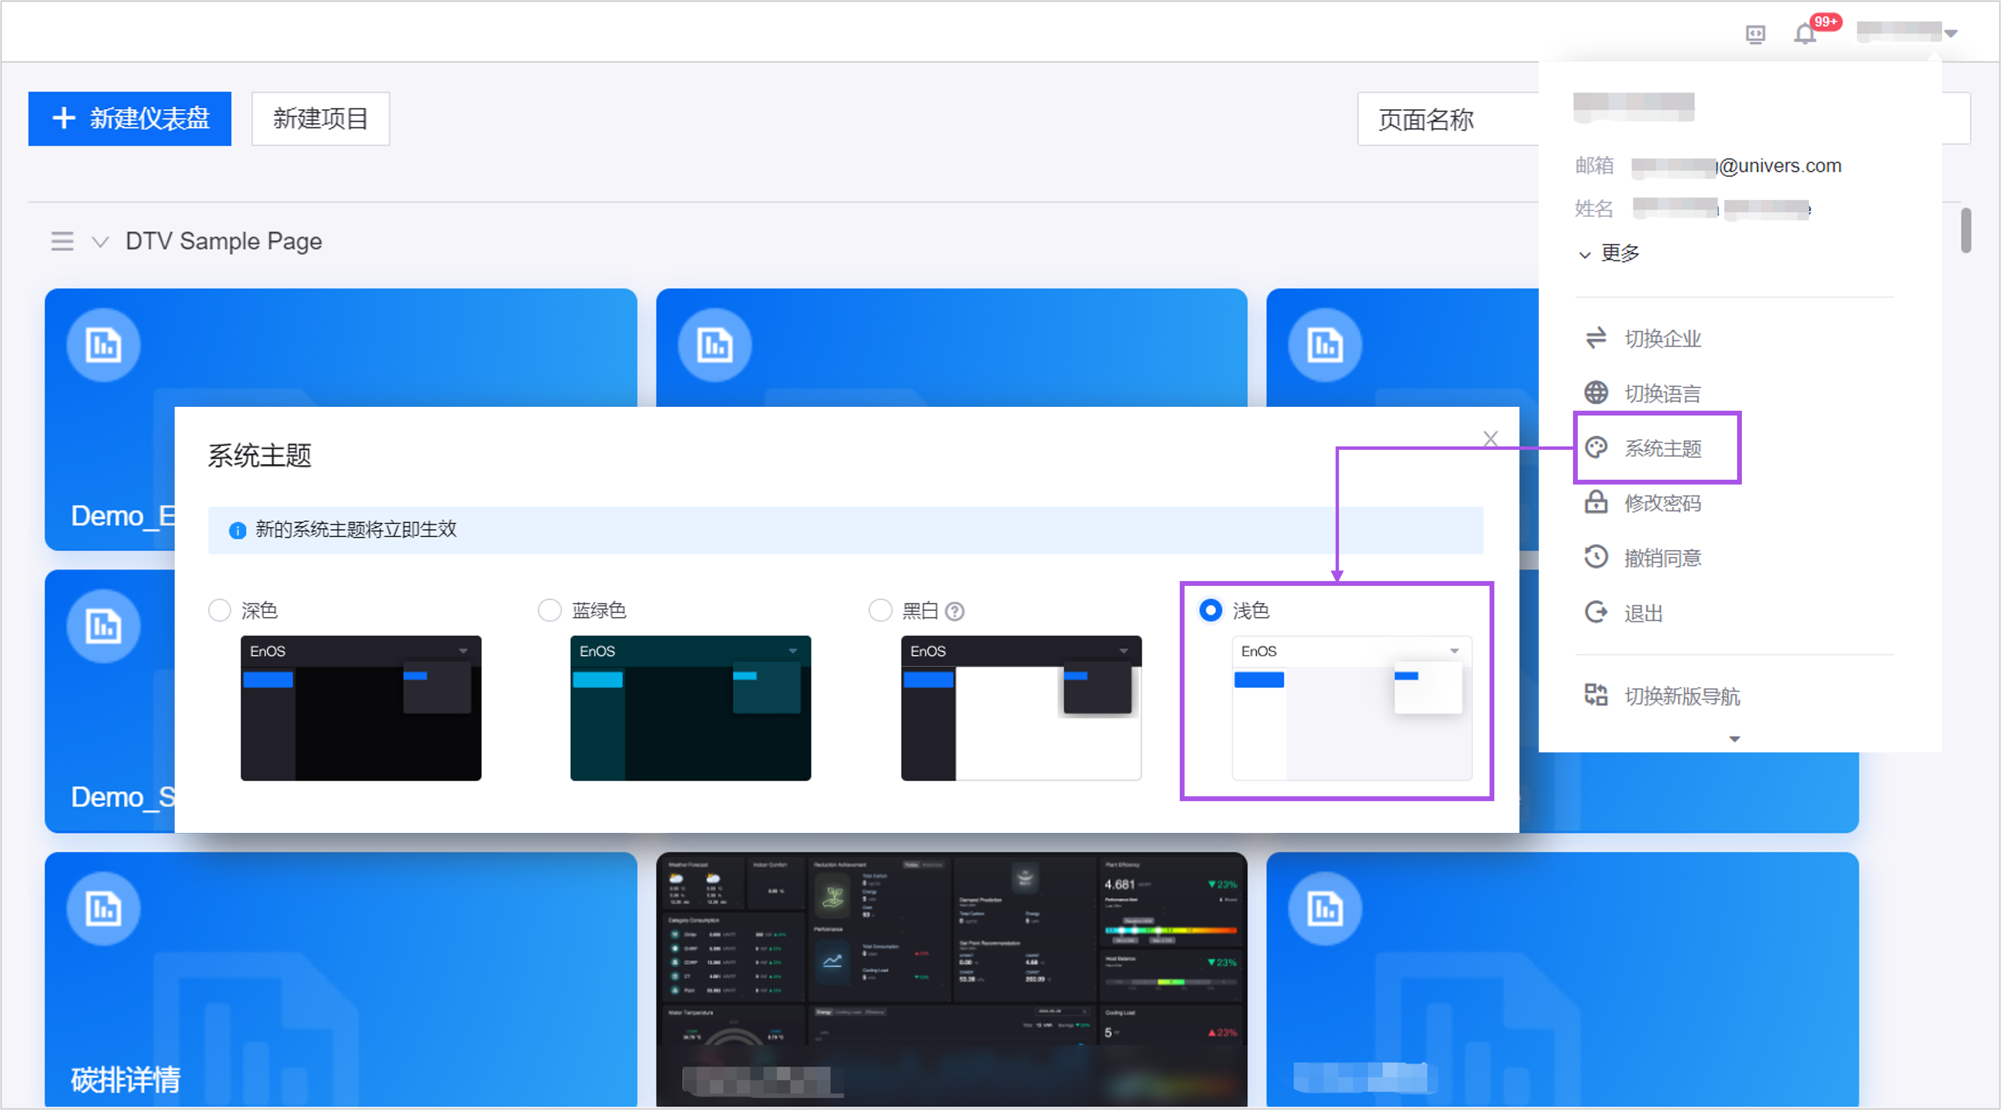The image size is (2001, 1110).
Task: Click 退出 in the user menu
Action: click(x=1643, y=613)
